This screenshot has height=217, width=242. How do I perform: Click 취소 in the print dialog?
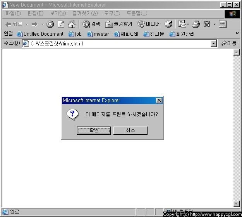[x=130, y=130]
